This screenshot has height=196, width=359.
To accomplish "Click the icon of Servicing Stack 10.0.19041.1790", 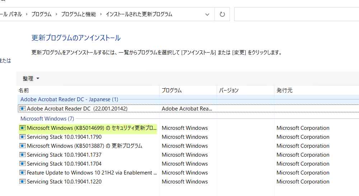I will click(23, 137).
